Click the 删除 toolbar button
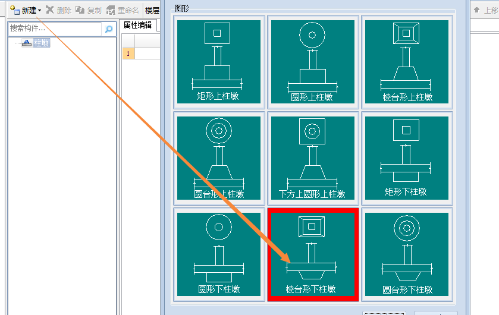The image size is (499, 315). tap(59, 10)
